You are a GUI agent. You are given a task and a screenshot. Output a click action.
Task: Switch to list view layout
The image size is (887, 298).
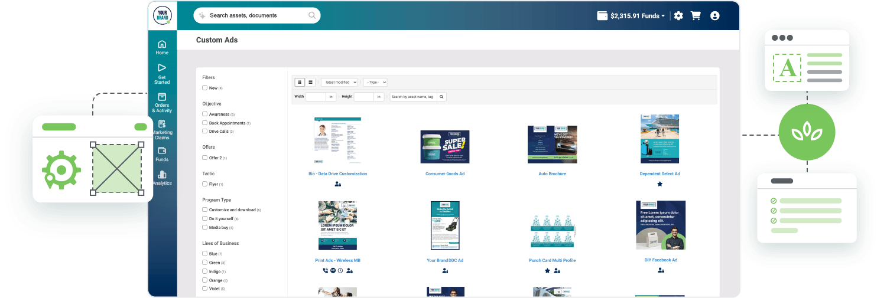click(x=310, y=82)
